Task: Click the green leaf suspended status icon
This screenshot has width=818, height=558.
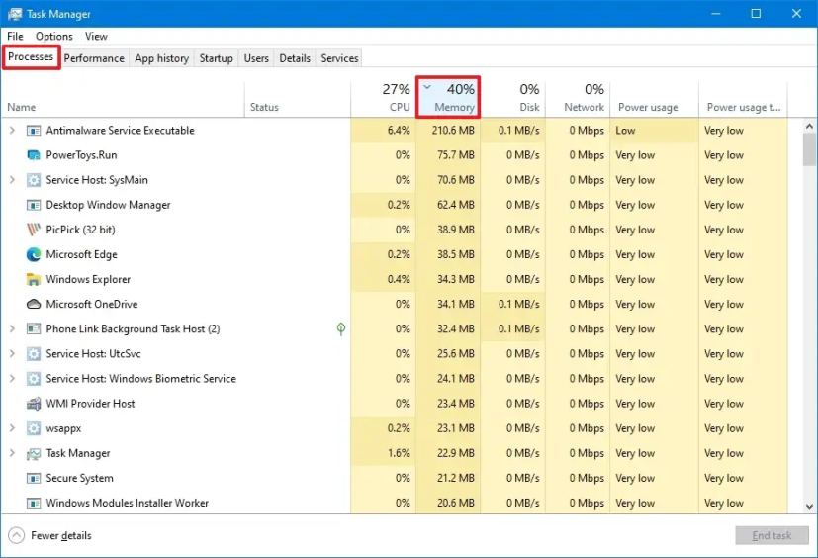Action: click(341, 328)
